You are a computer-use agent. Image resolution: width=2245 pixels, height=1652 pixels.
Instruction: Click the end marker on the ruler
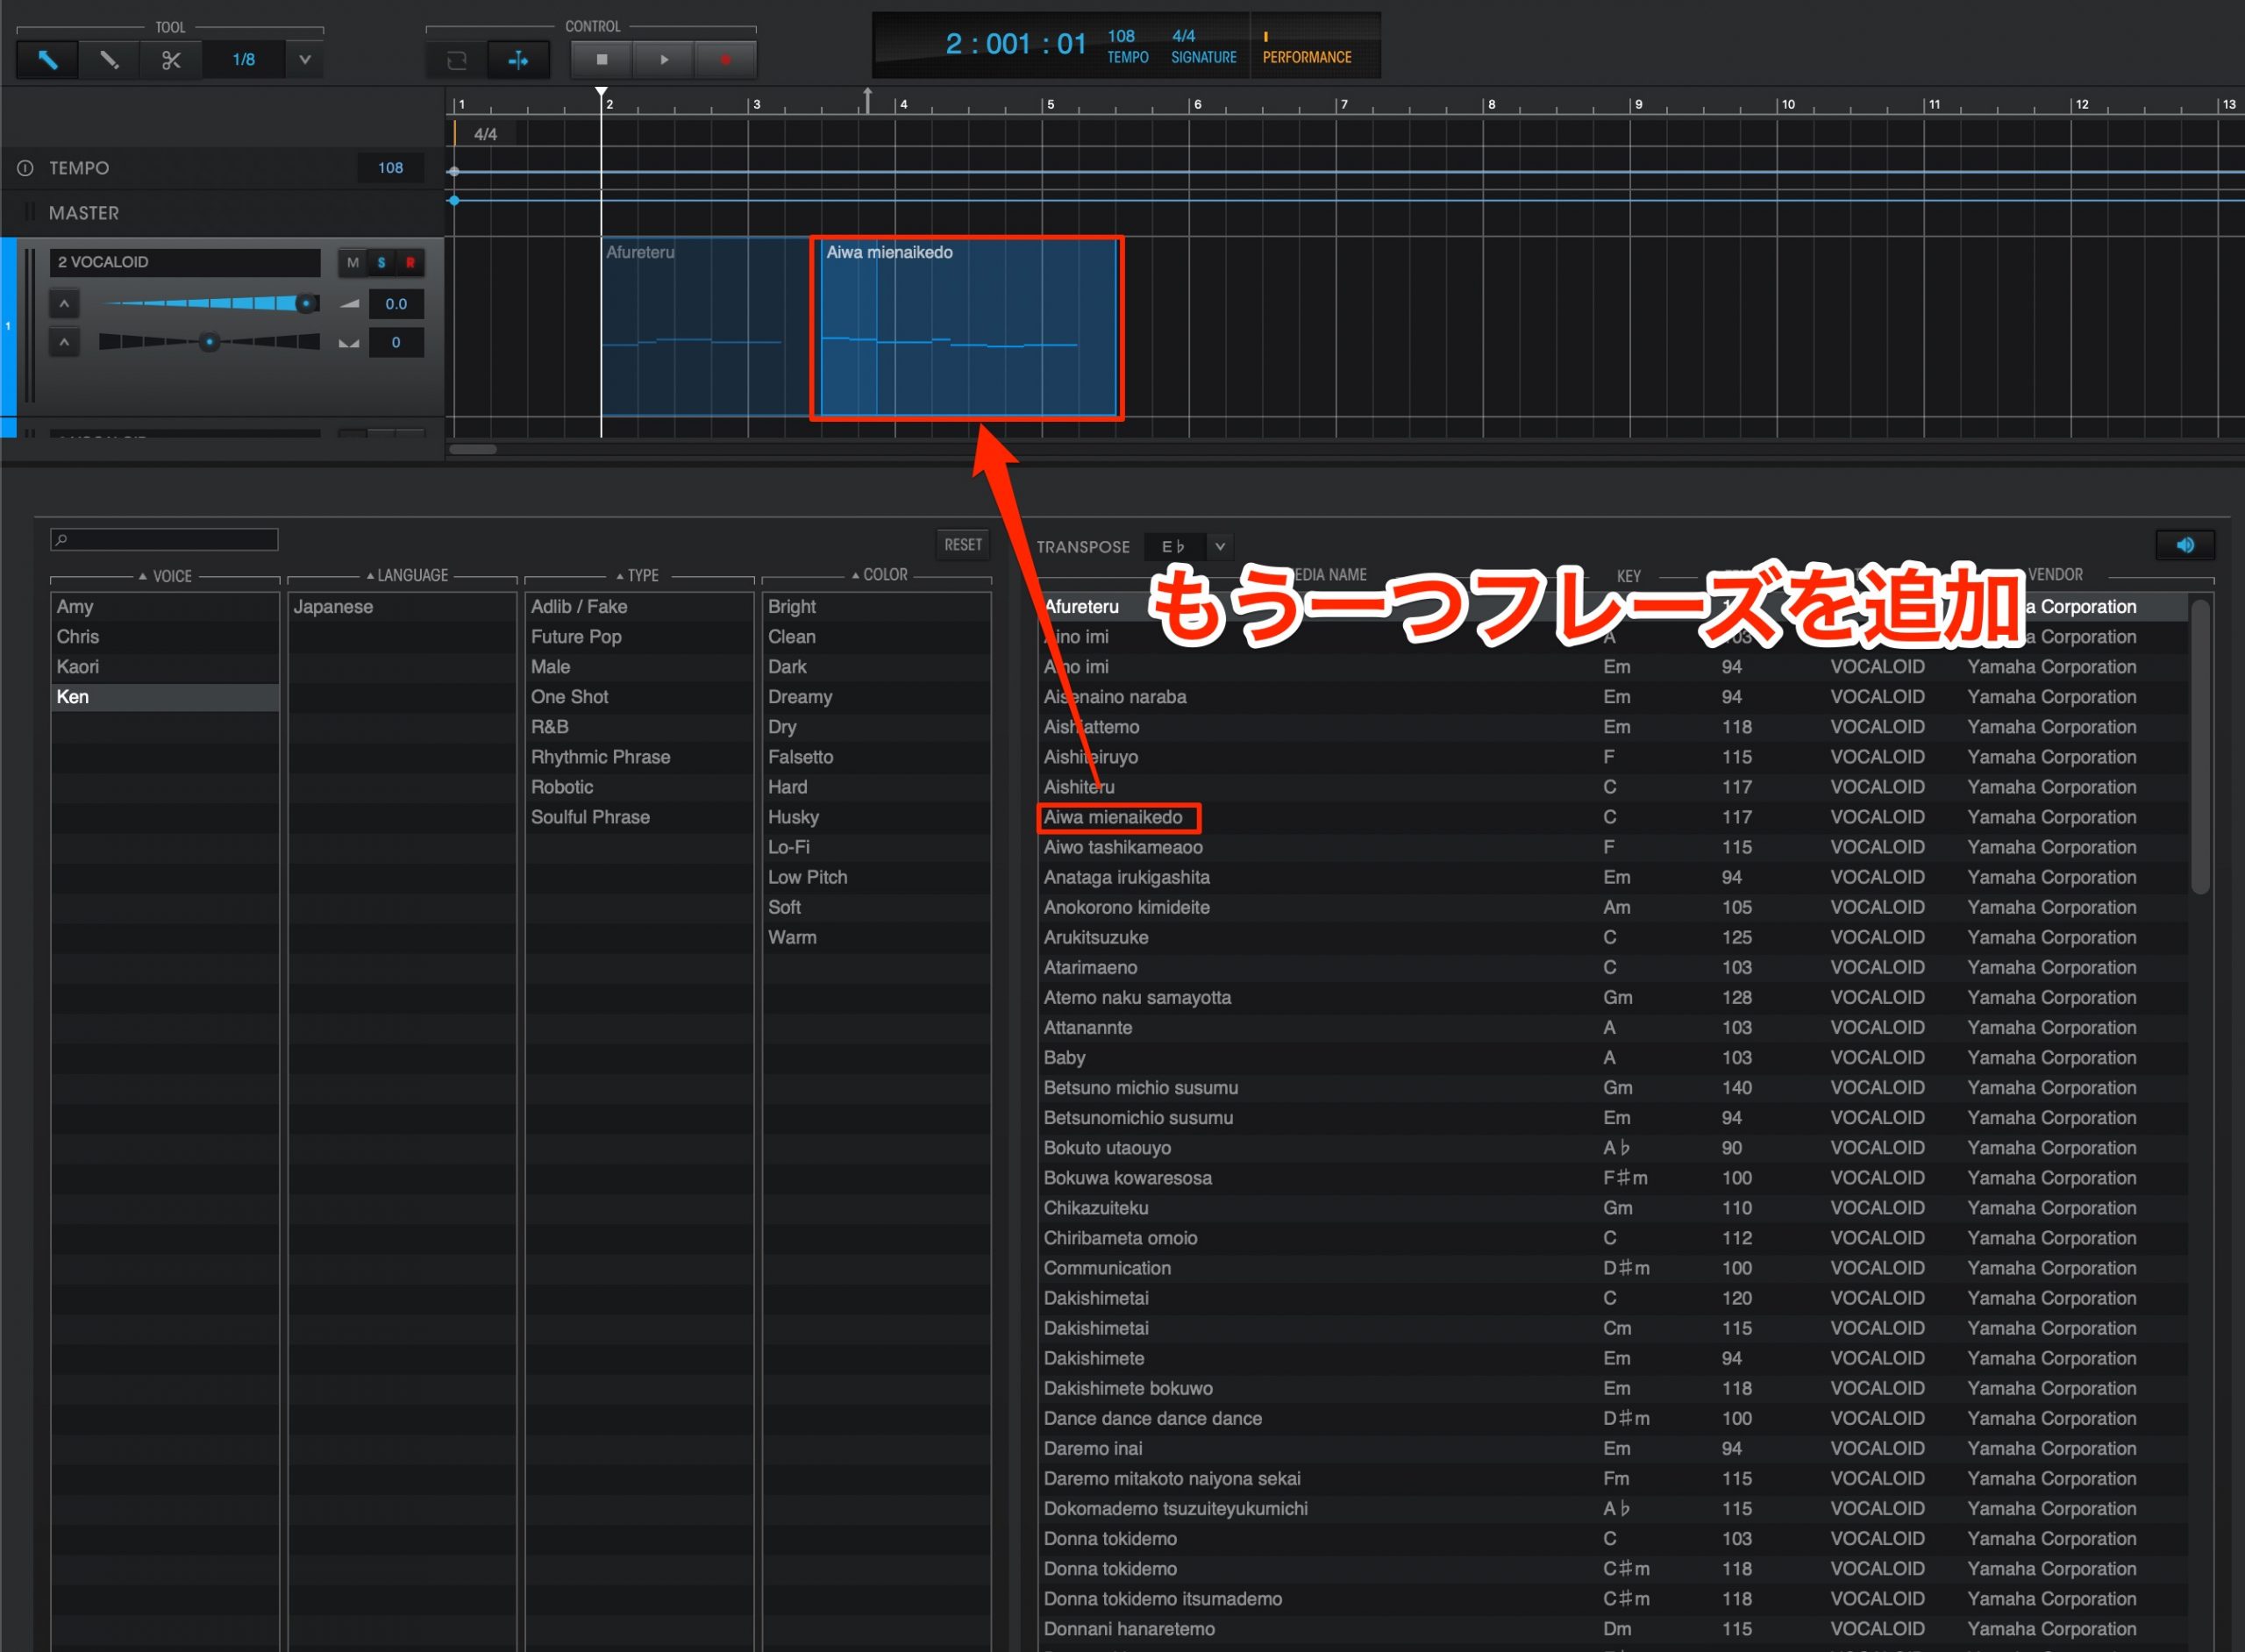[x=868, y=99]
